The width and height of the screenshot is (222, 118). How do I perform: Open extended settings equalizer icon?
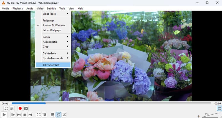tap(44, 115)
